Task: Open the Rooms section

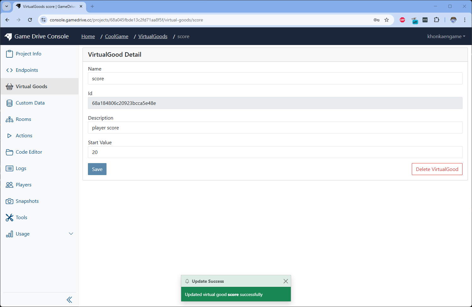Action: (23, 119)
